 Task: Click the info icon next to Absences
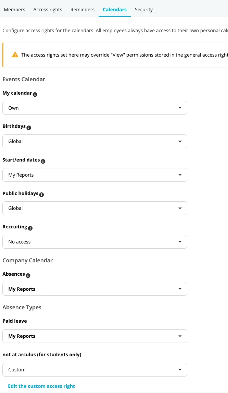(28, 275)
